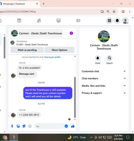Expand Chat members section
Viewport: 134px width, 141px height.
pos(104,78)
